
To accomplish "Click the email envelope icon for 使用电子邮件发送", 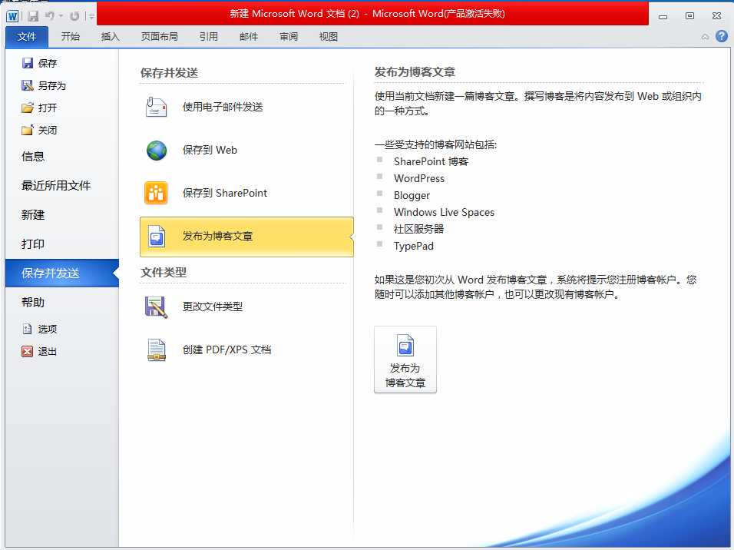I will click(x=157, y=108).
